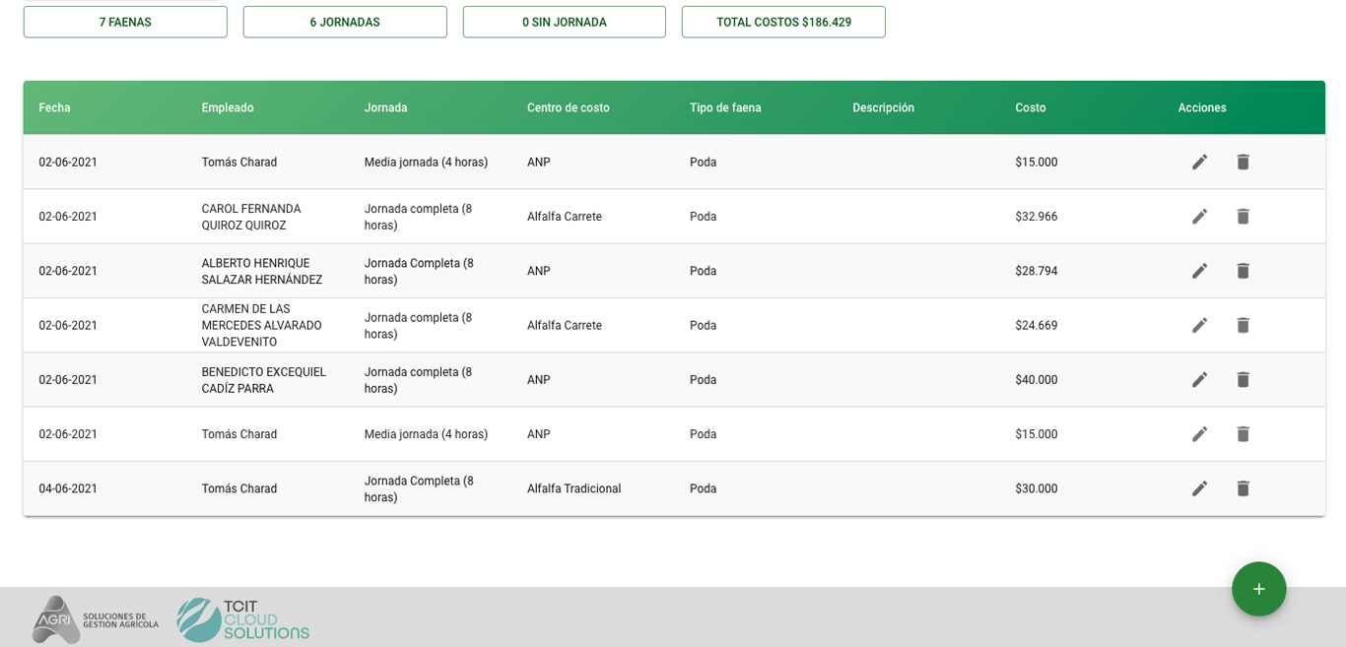
Task: Edit Benedicto Excequiel Cadíz Parra row
Action: click(1199, 380)
